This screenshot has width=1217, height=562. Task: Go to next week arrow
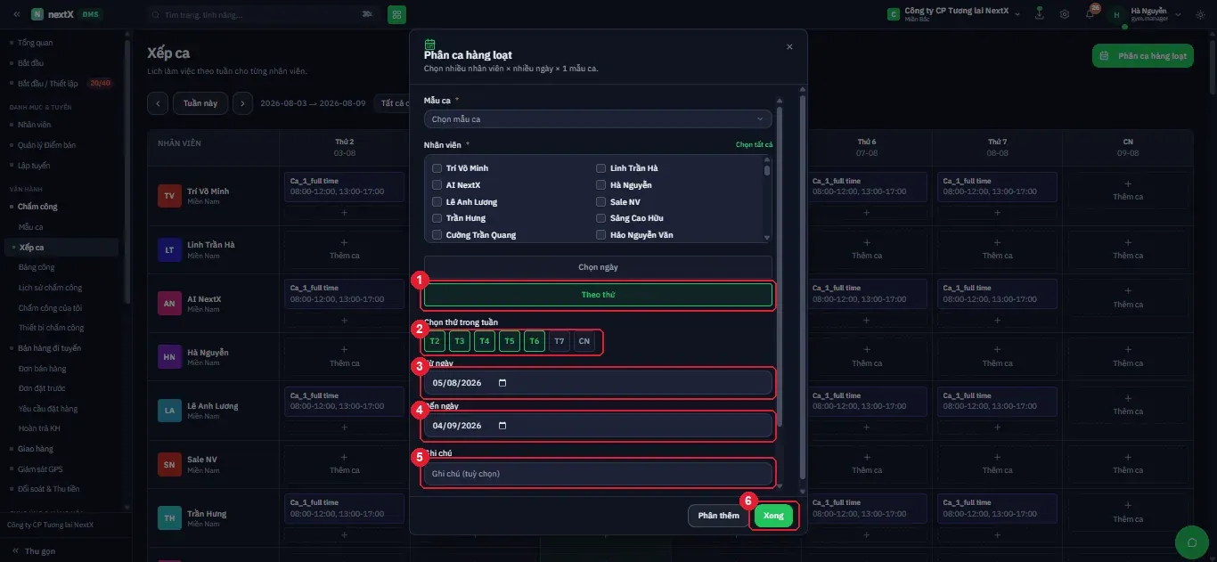point(242,103)
